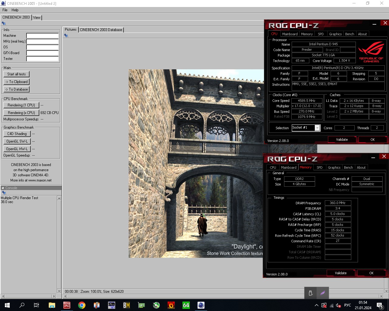Click the Console panel header icon
389x311 pixels.
pyautogui.click(x=3, y=188)
